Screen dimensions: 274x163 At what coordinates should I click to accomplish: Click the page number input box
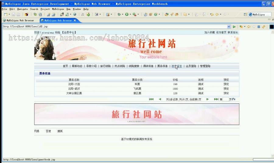click(x=226, y=99)
